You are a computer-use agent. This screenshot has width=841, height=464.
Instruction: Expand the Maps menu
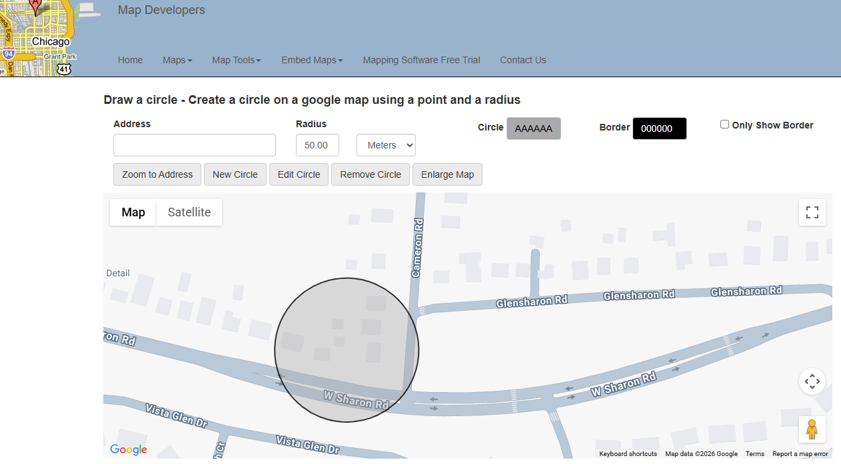177,60
